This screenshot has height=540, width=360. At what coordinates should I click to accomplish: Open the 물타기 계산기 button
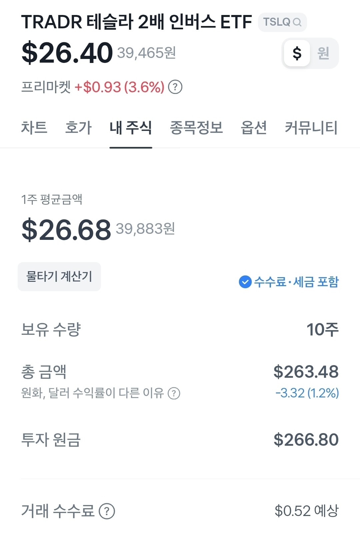point(59,276)
